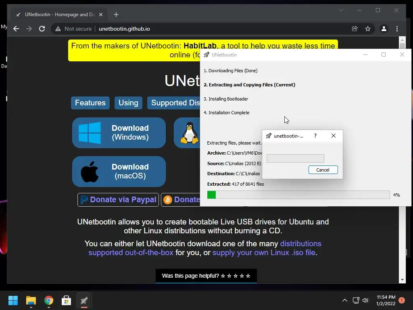Cancel the unetbootin extraction dialog
413x310 pixels.
click(x=323, y=170)
